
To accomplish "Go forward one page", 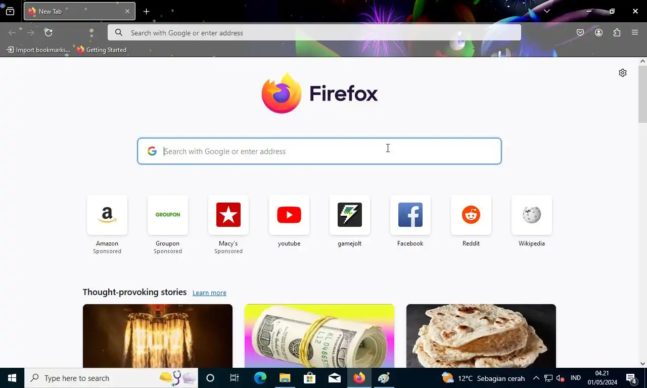I will 30,33.
